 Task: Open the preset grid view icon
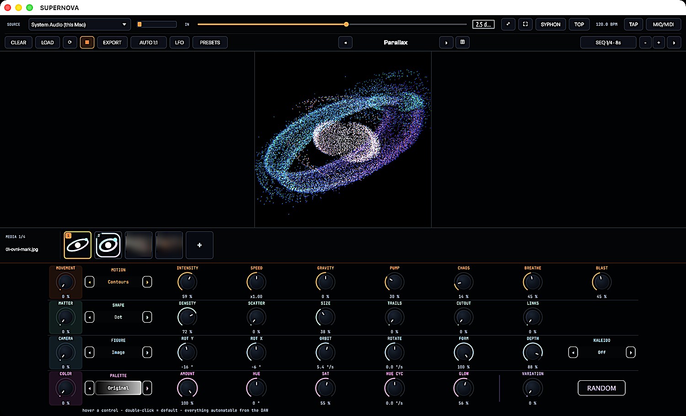(x=462, y=42)
